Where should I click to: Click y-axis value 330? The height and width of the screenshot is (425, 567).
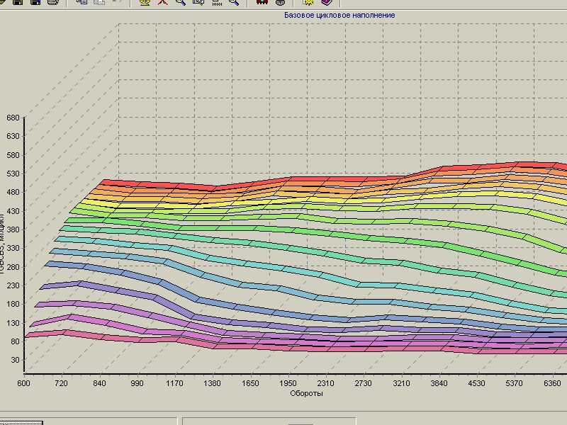point(13,248)
